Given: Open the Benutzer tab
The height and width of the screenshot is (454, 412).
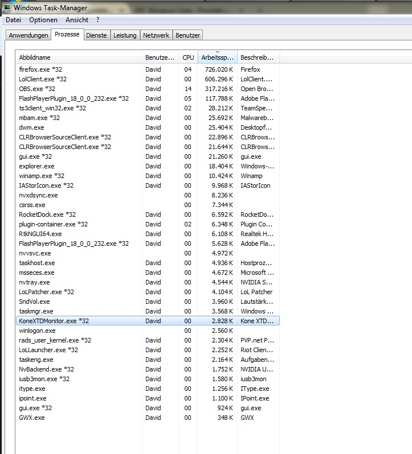Looking at the screenshot, I should (188, 35).
